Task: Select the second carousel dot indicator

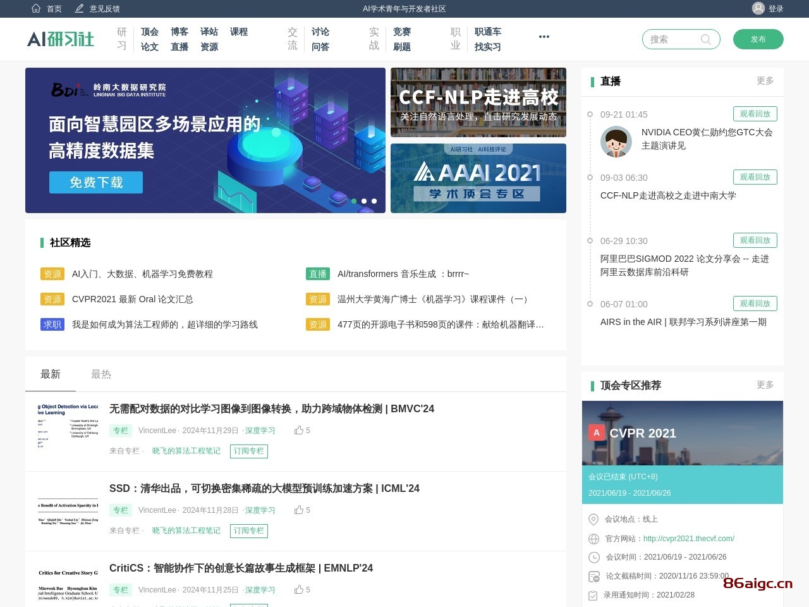Action: 364,201
